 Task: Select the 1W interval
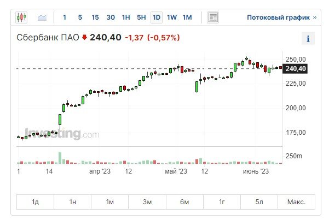(x=172, y=17)
